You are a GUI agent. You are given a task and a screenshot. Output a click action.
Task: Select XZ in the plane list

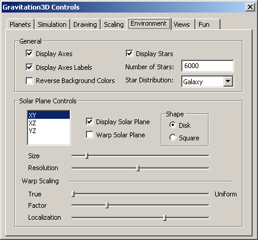pos(49,123)
